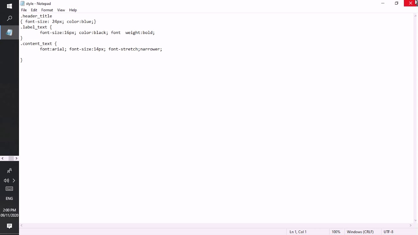Open the Format menu
The height and width of the screenshot is (235, 418).
click(47, 10)
